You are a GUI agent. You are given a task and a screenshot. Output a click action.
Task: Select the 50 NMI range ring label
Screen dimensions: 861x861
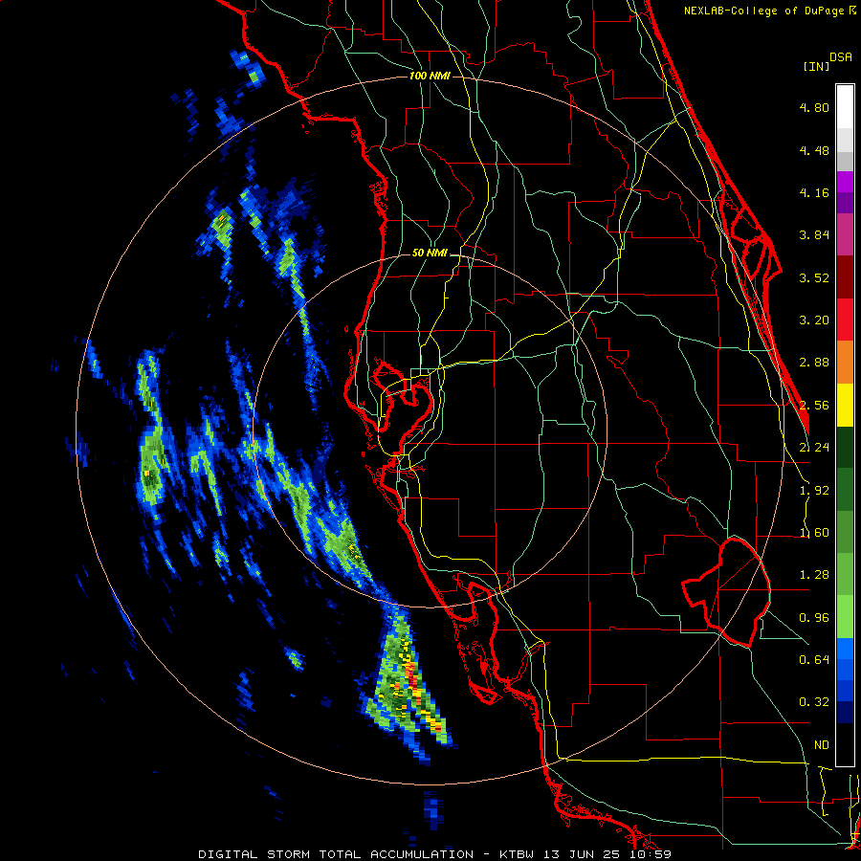tap(430, 253)
